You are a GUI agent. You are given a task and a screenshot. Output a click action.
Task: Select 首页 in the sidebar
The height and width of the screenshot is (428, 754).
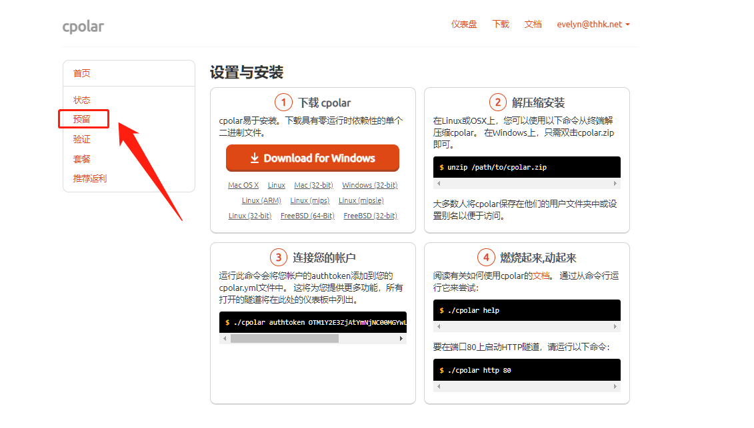82,73
